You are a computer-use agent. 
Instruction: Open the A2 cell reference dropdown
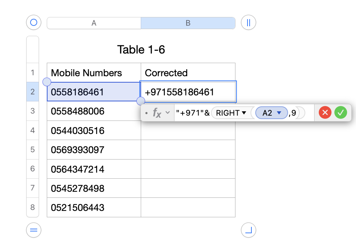(279, 112)
